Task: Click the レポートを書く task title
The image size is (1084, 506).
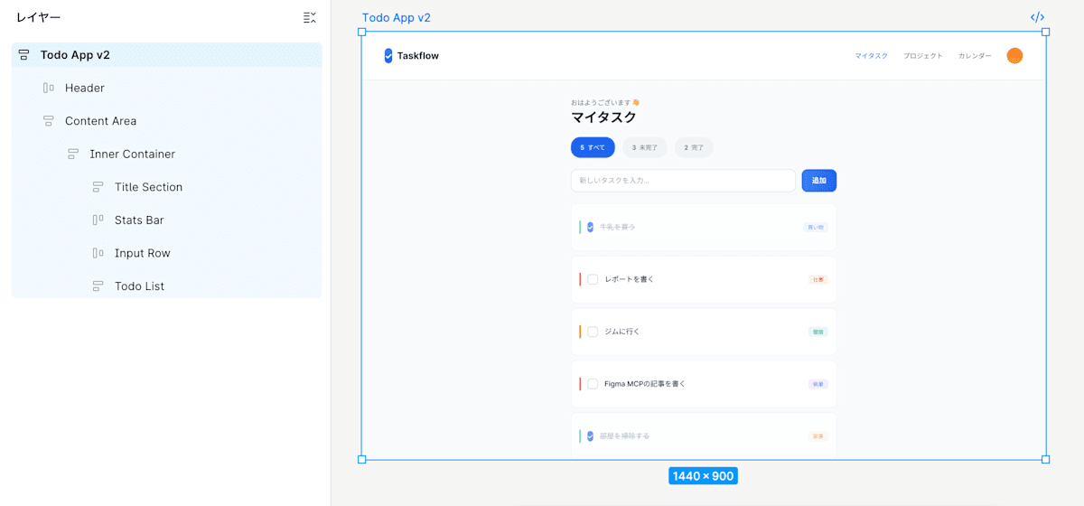Action: [630, 279]
